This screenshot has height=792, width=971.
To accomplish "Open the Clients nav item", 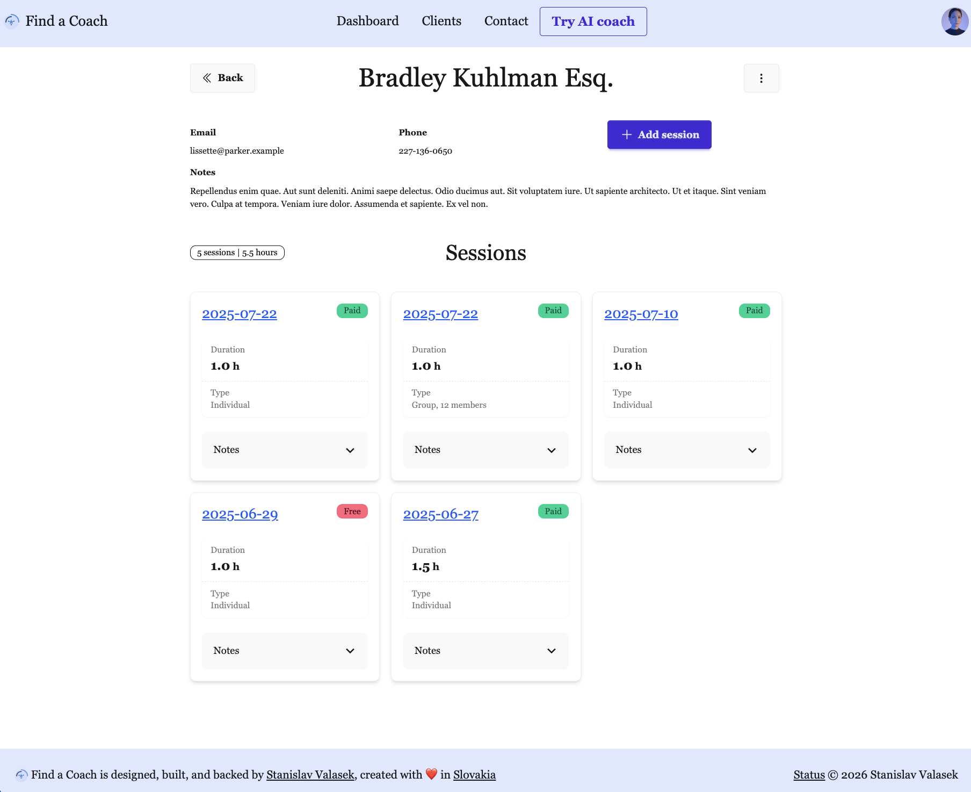I will coord(441,21).
